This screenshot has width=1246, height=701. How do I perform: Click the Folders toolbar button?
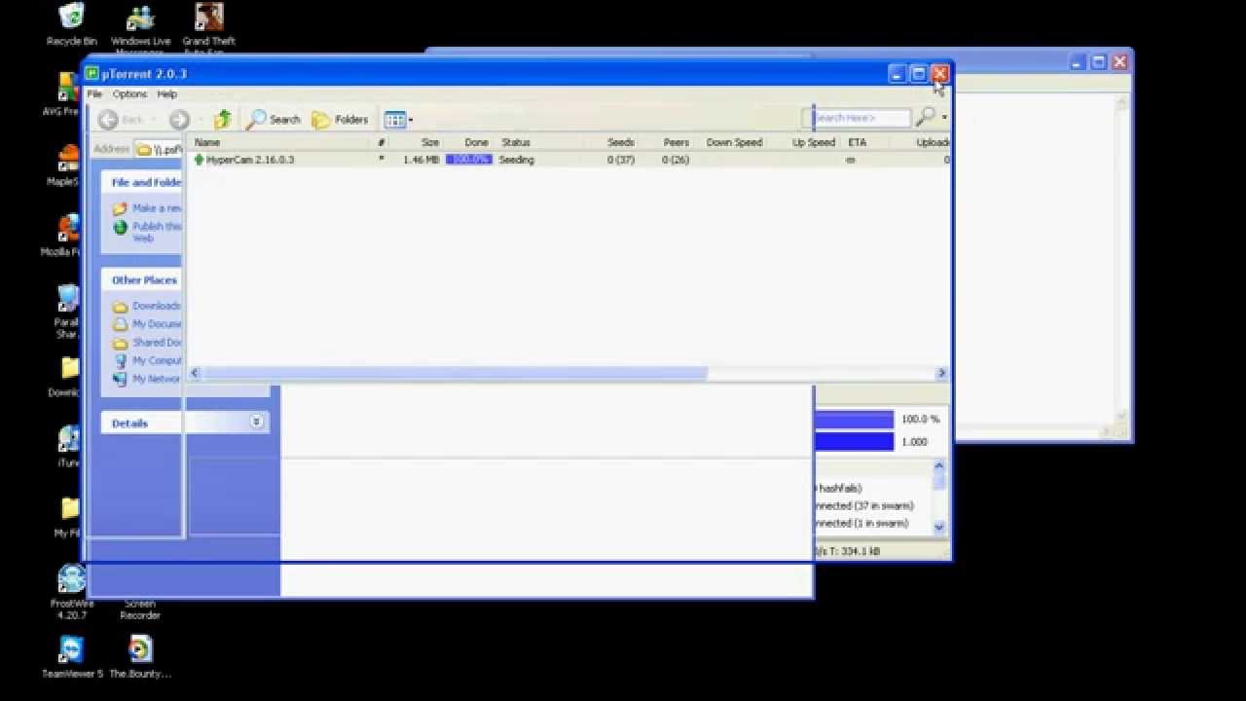coord(340,119)
